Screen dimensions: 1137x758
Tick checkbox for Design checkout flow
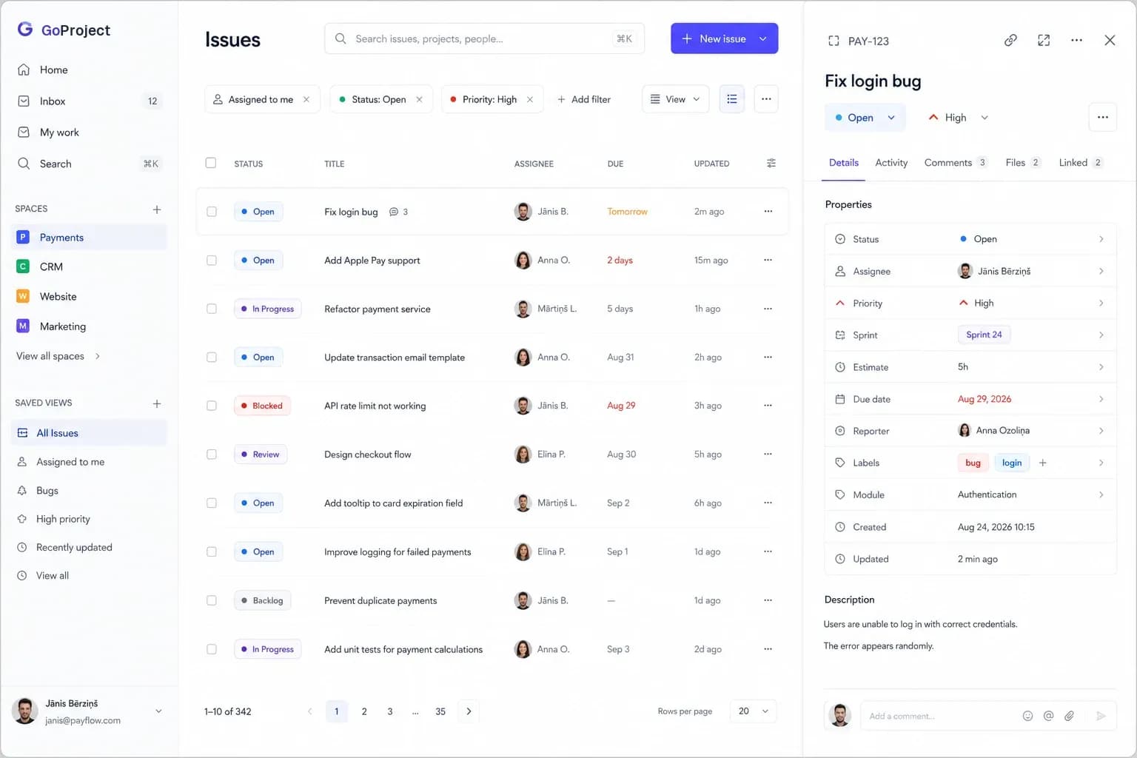pos(212,455)
